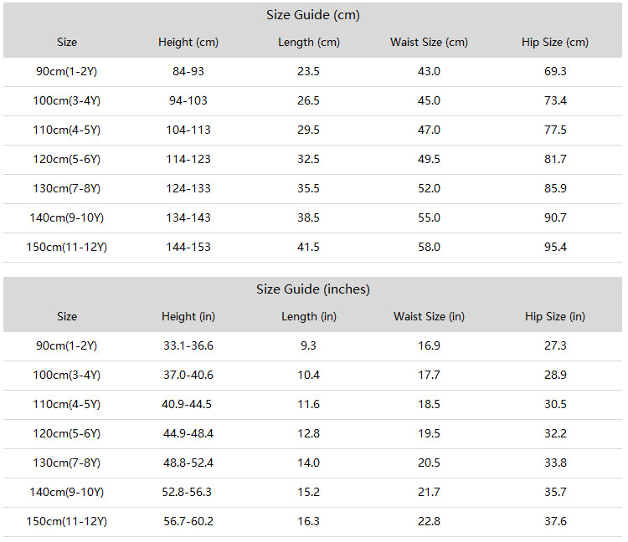Select the 'Waist Size (cm)' column header

click(429, 43)
